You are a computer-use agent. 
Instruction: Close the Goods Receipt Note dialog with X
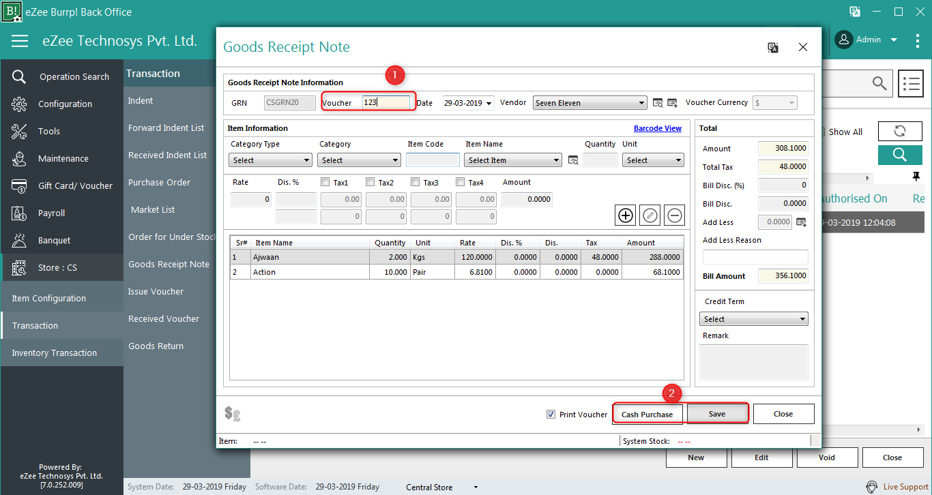[803, 48]
